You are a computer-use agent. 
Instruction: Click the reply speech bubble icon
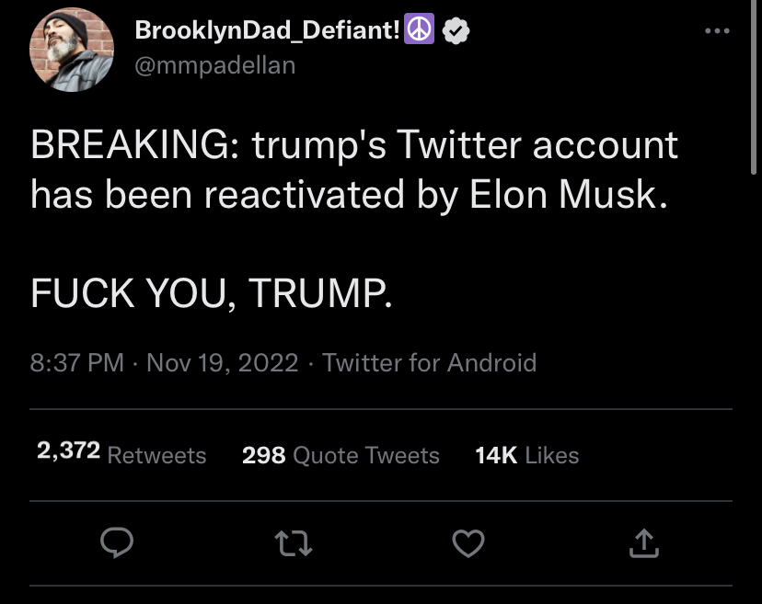[x=117, y=542]
